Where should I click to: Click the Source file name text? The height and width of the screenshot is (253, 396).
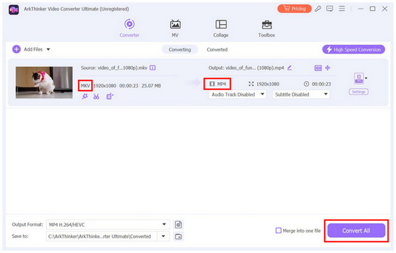click(x=114, y=68)
